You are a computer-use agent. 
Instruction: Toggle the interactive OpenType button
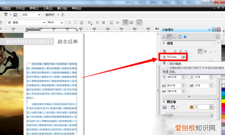[x=139, y=22]
